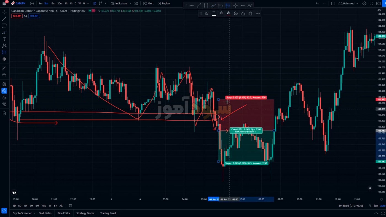Select the brush drawing tool in left sidebar
This screenshot has height=217, width=386.
[x=4, y=32]
